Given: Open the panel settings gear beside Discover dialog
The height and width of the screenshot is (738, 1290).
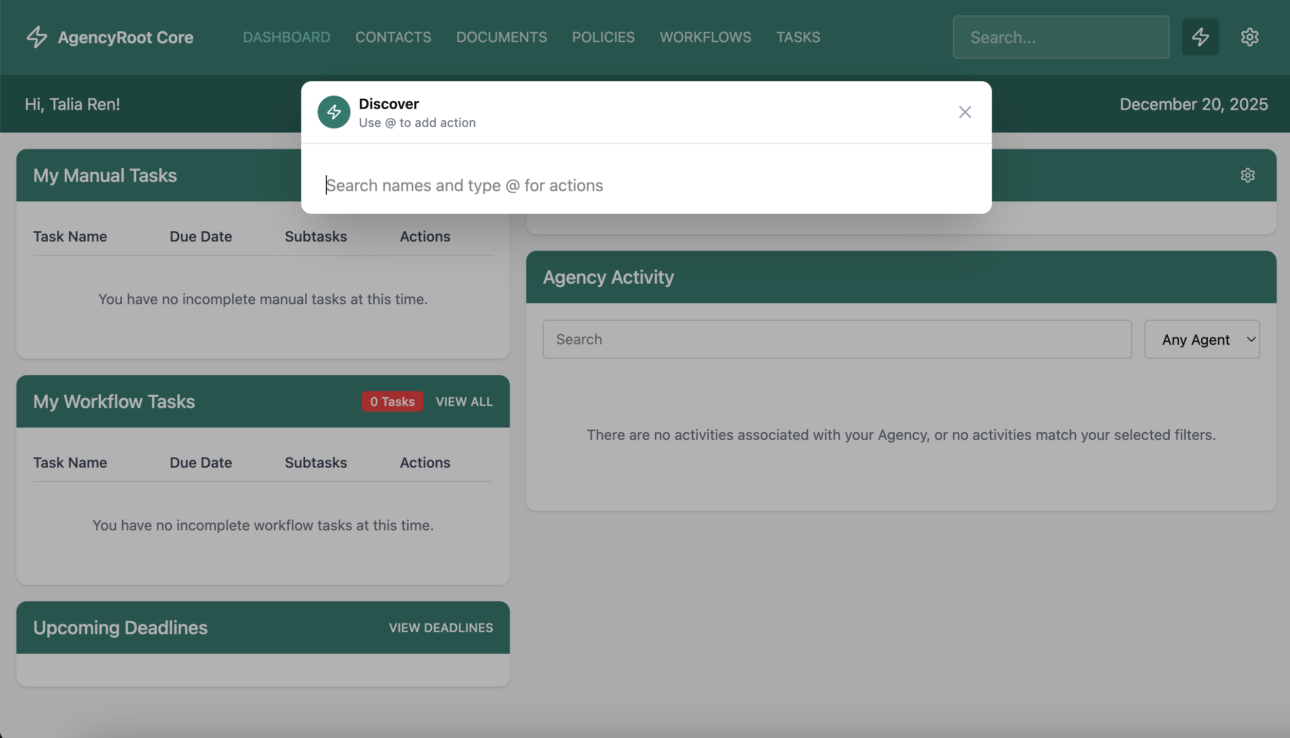Looking at the screenshot, I should click(1247, 175).
